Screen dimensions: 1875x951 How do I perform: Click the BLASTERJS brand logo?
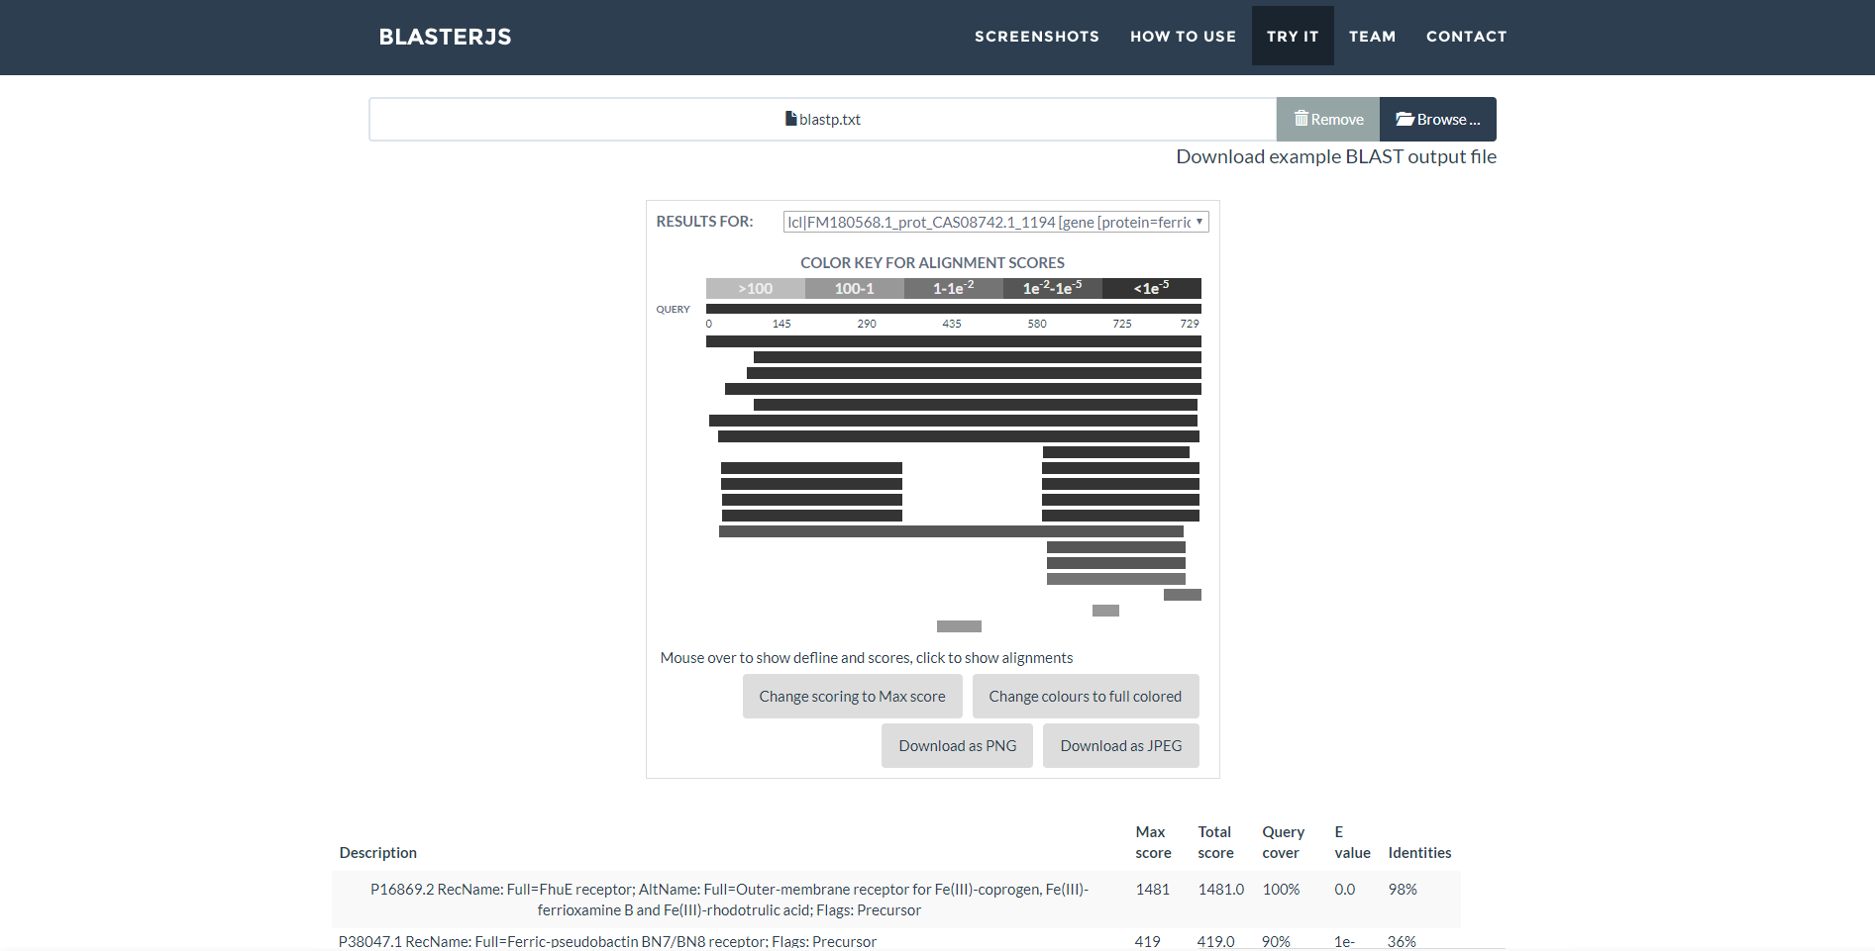click(x=445, y=37)
